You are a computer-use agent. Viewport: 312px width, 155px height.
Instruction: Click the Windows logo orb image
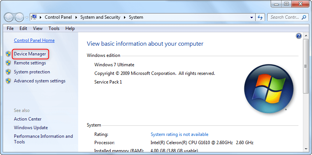pyautogui.click(x=269, y=89)
